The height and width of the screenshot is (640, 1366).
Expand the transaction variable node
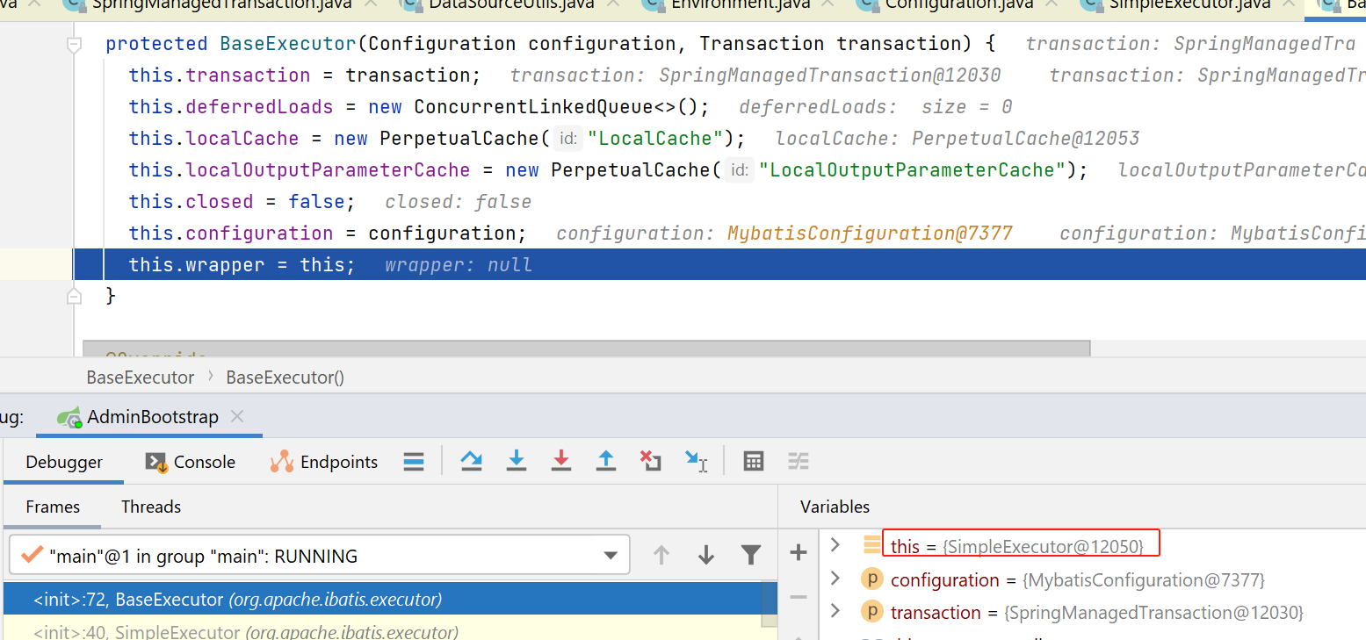[x=835, y=612]
